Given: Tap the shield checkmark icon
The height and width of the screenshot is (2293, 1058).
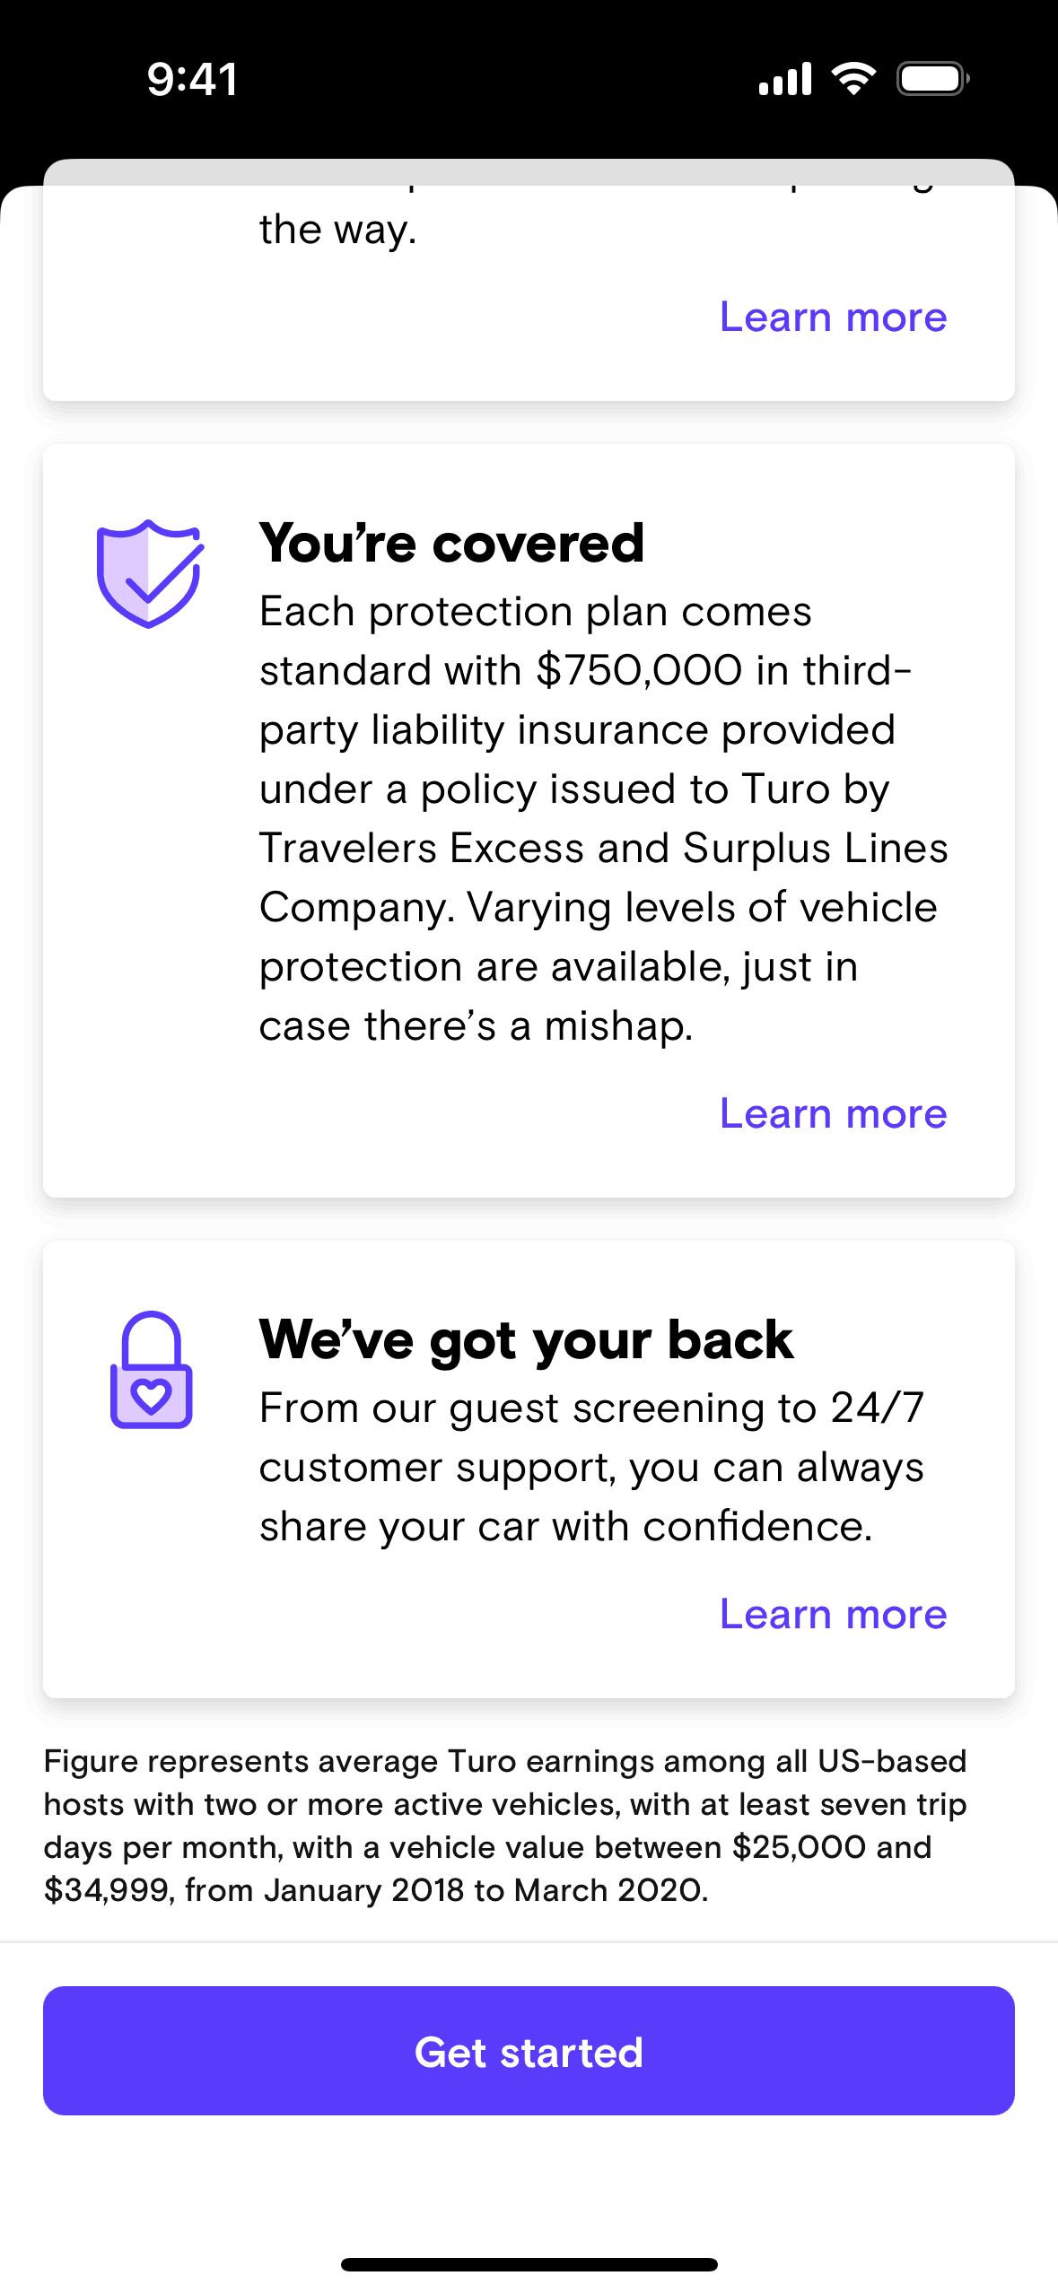Looking at the screenshot, I should 150,573.
